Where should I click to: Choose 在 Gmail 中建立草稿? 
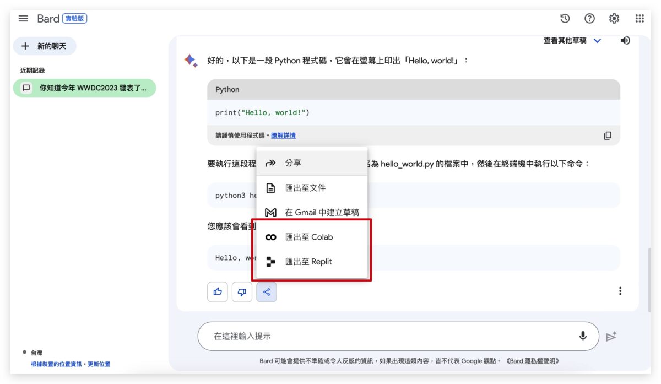point(312,213)
